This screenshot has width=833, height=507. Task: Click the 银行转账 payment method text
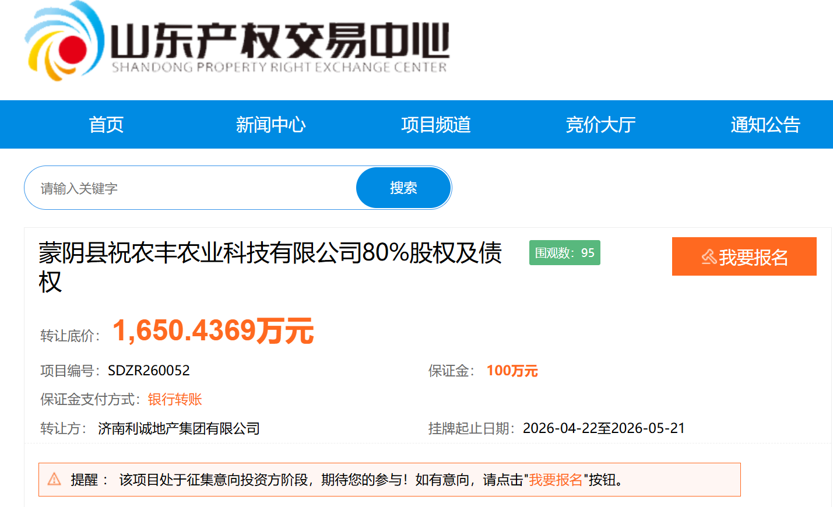pos(174,400)
